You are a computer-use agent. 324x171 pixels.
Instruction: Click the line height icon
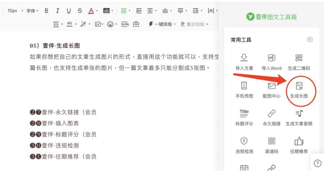pos(56,24)
